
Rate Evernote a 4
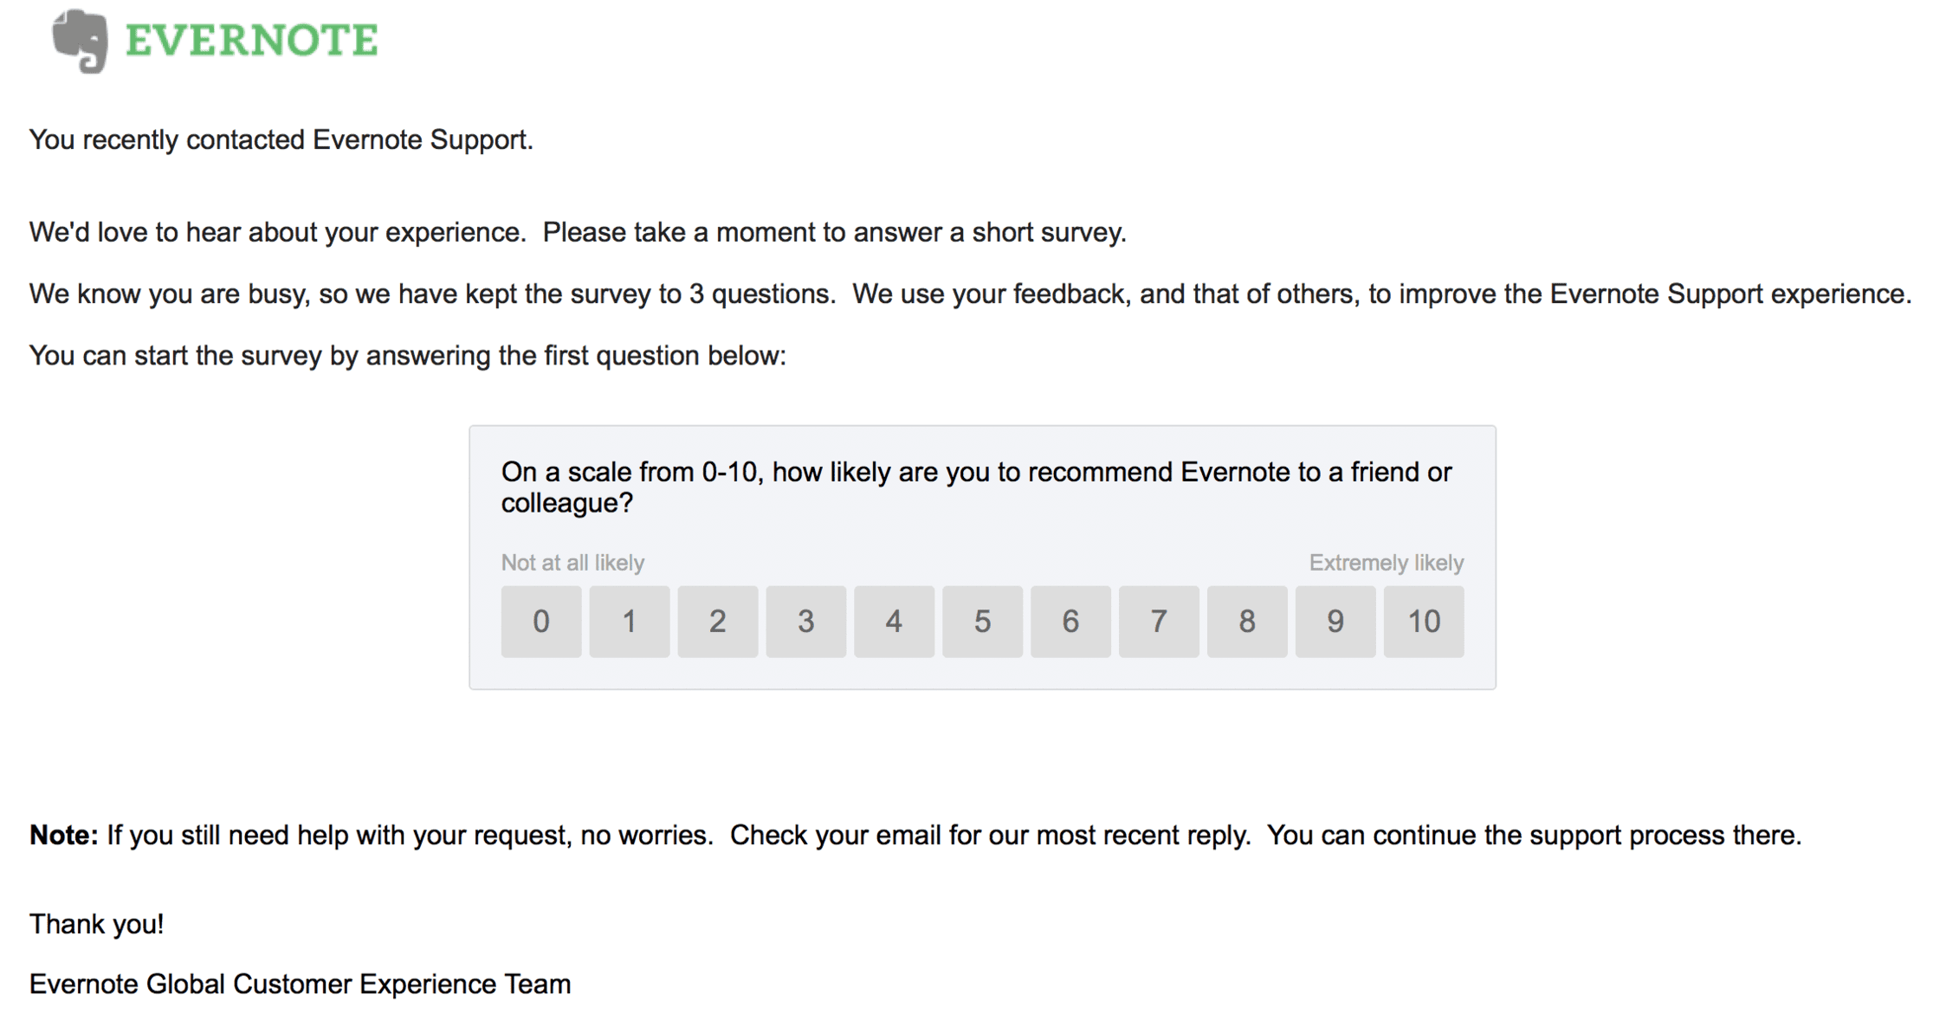(895, 622)
